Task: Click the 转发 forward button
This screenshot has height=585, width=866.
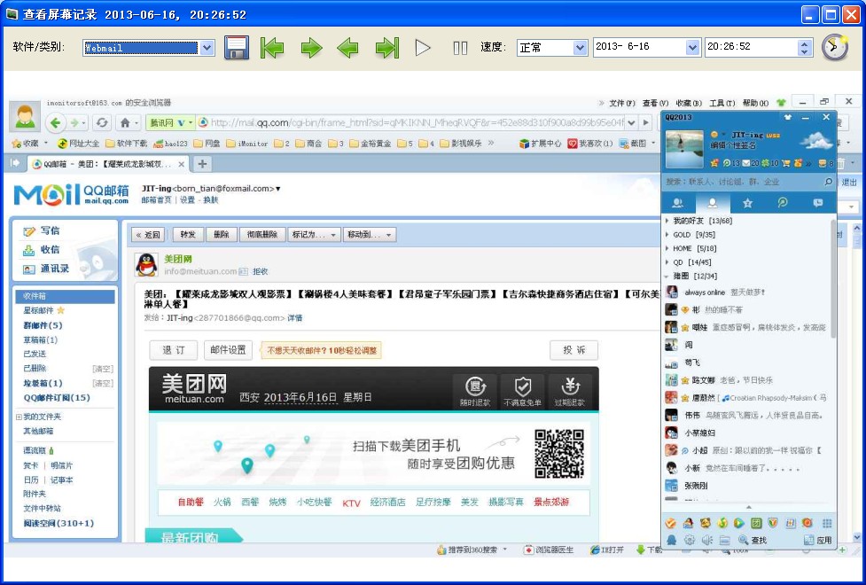Action: click(x=188, y=235)
